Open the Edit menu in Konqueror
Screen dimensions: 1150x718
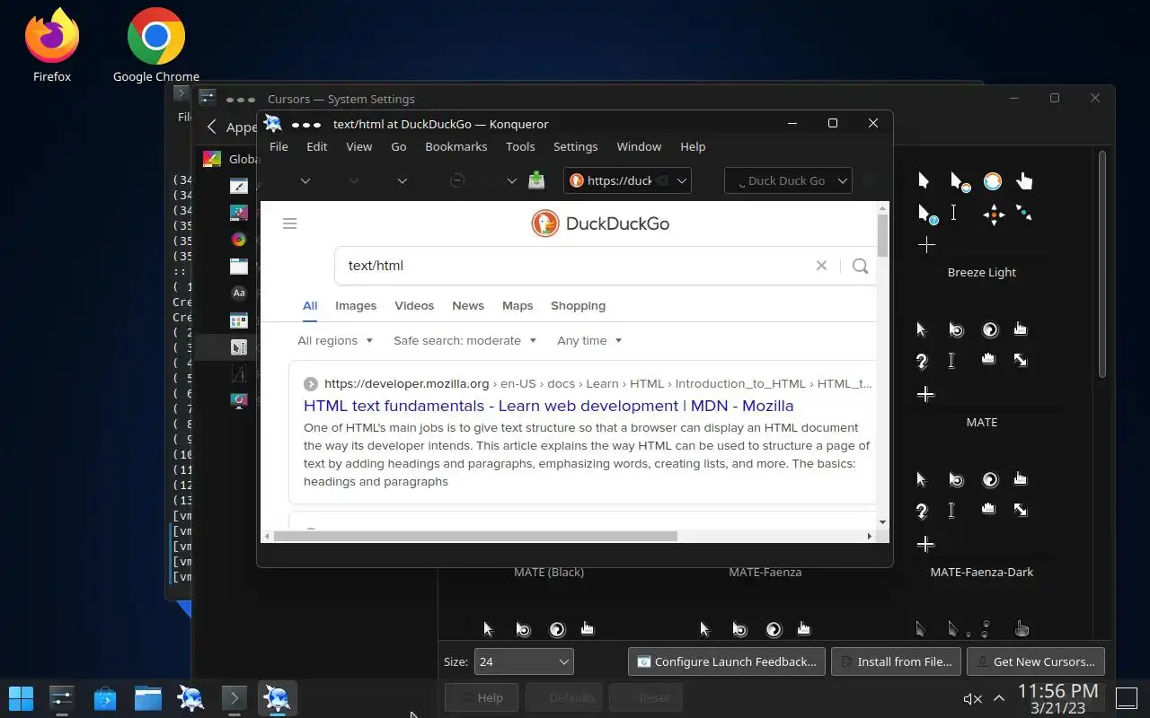[317, 146]
